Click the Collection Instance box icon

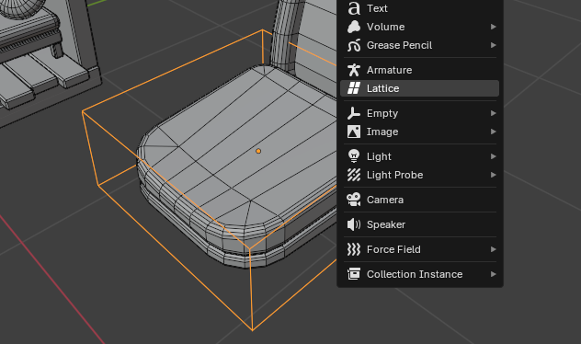click(354, 274)
